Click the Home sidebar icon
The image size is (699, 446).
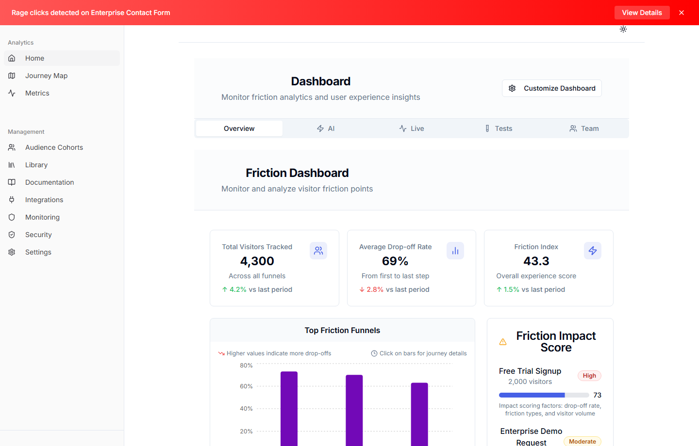(x=12, y=58)
